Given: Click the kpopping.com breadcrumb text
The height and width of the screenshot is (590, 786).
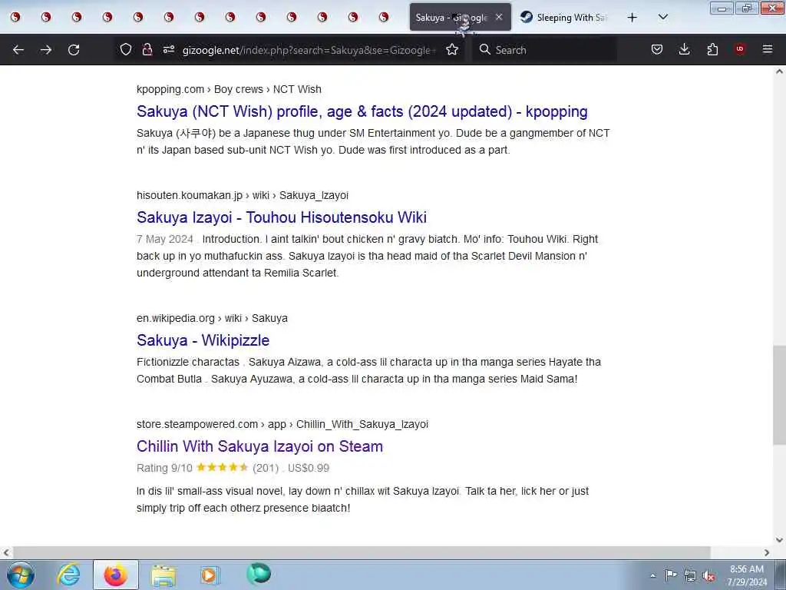Looking at the screenshot, I should pyautogui.click(x=170, y=89).
